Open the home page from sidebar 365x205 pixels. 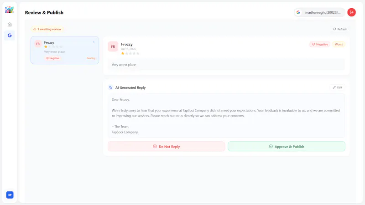pos(10,25)
